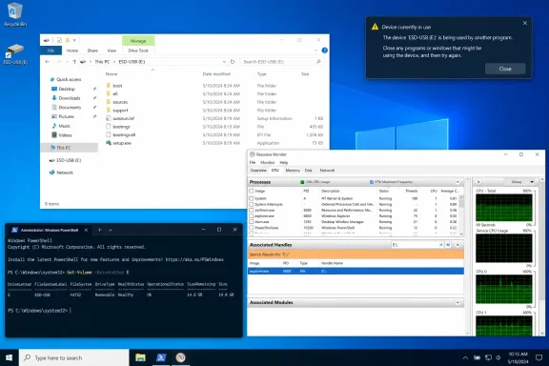This screenshot has height=366, width=549.
Task: Check the dwm.exe process checkbox
Action: pos(251,222)
